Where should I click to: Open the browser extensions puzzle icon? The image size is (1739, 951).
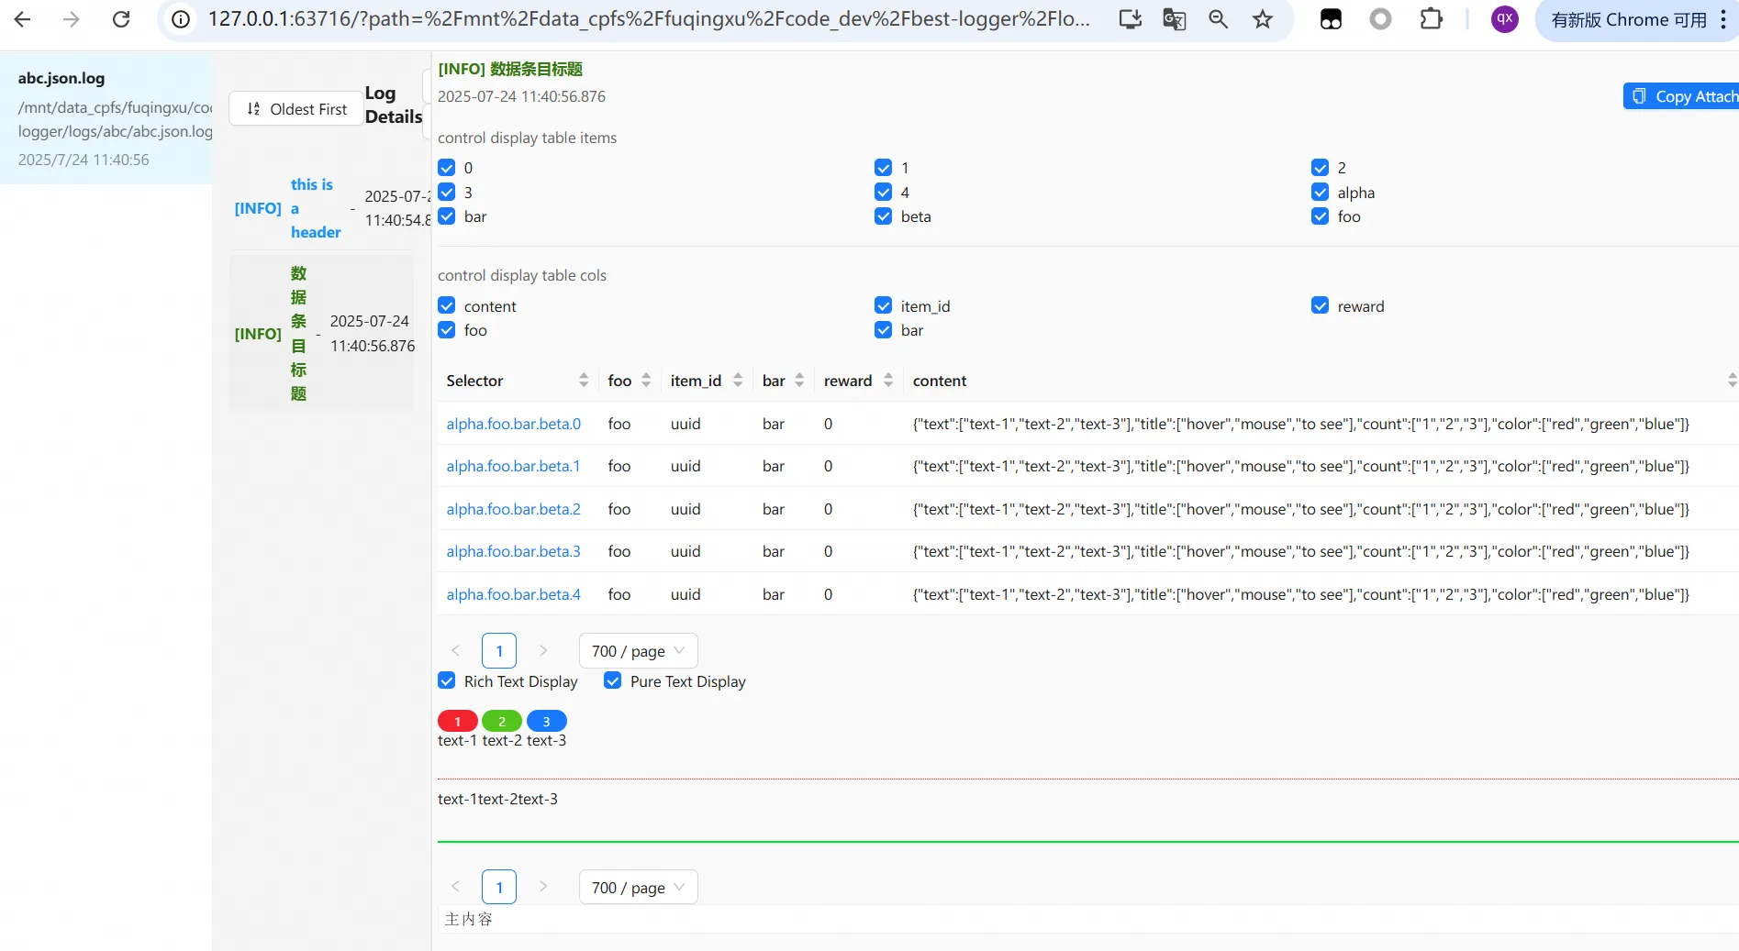(x=1432, y=18)
